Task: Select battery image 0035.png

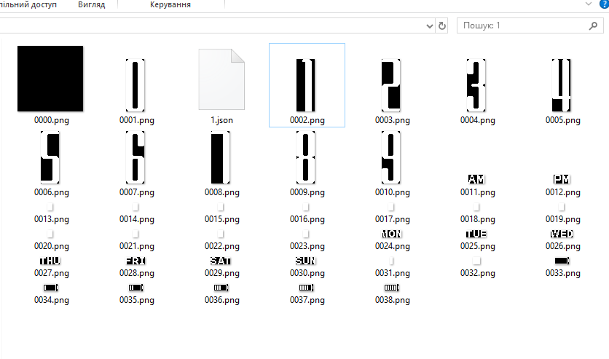Action: click(x=135, y=288)
